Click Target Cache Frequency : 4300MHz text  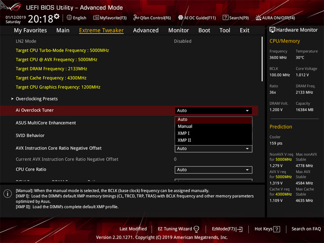pos(51,78)
